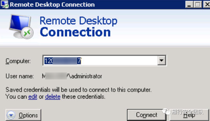Viewport: 210px width, 121px height.
Task: Click the delete credentials link
Action: (53, 97)
